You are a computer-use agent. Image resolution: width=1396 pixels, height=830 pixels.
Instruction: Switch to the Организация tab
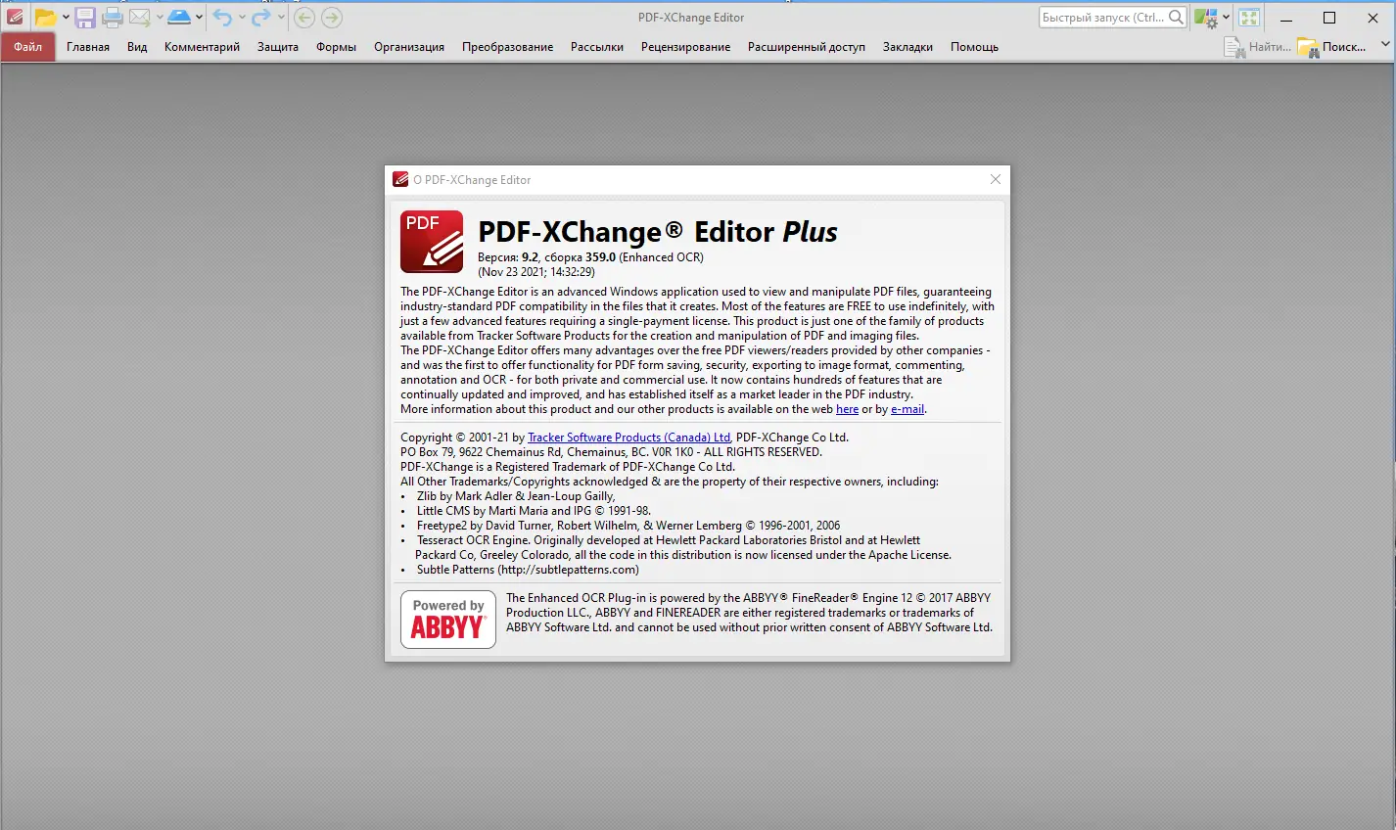click(x=409, y=47)
